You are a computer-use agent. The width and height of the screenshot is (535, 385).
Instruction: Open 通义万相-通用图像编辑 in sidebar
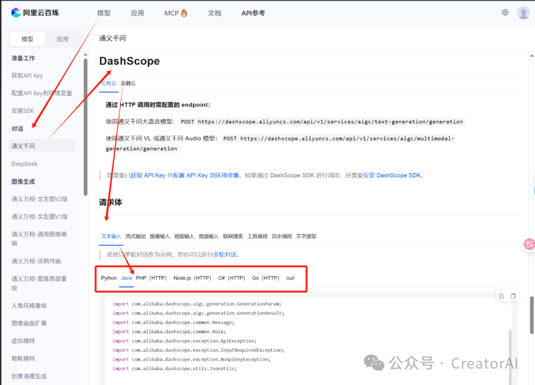click(x=39, y=238)
